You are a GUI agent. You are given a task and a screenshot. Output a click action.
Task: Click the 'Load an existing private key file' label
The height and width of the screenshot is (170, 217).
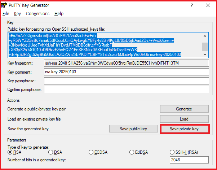tap(34, 119)
